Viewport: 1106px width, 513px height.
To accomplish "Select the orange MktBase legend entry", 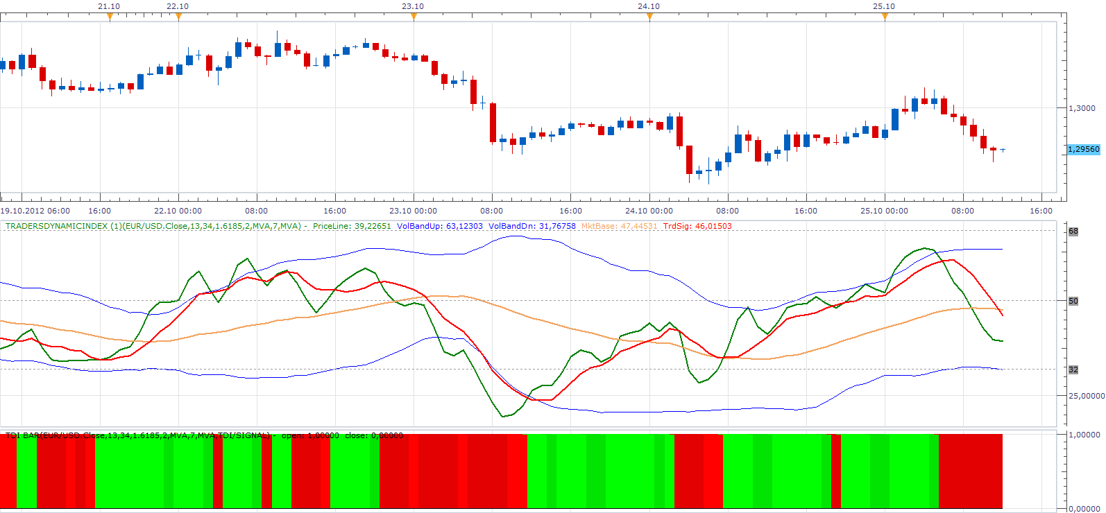I will coord(619,226).
